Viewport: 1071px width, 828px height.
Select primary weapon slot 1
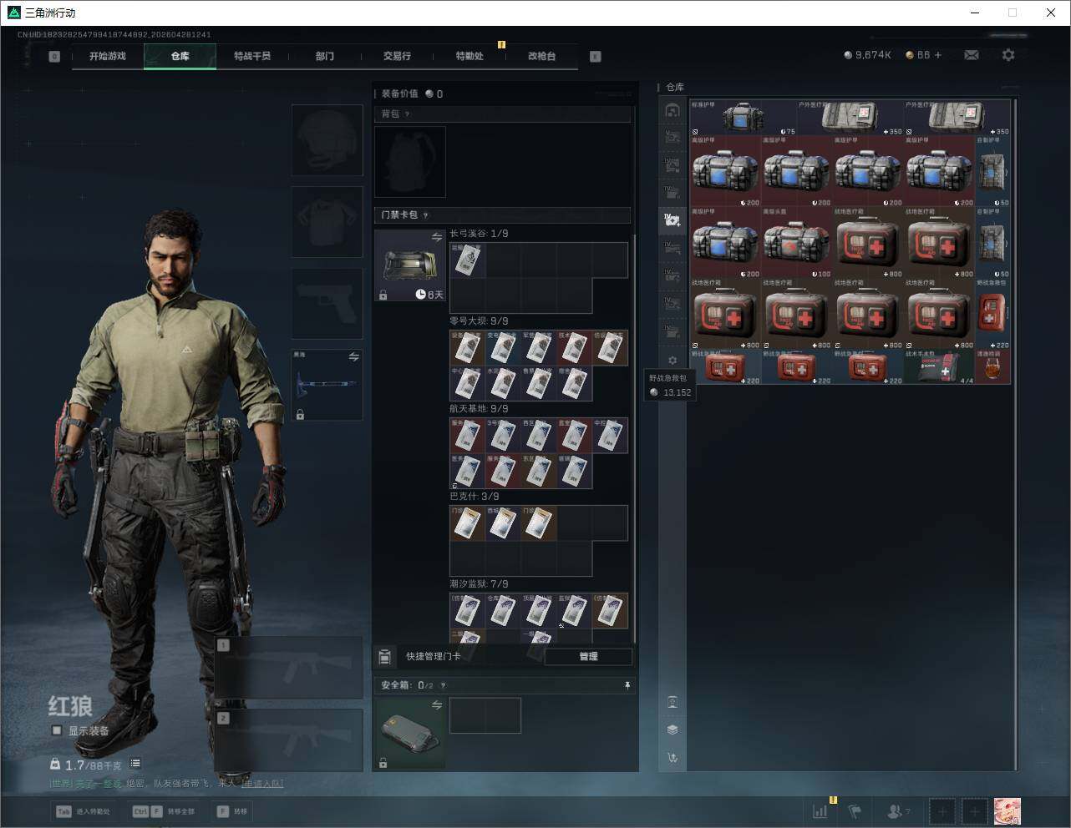click(x=289, y=668)
